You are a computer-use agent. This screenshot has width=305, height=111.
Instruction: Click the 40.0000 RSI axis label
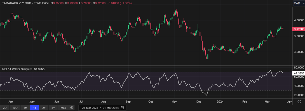(x=299, y=86)
